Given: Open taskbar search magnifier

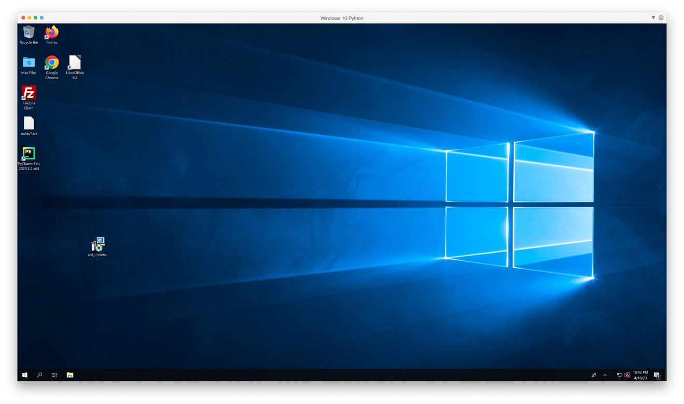Looking at the screenshot, I should point(39,375).
